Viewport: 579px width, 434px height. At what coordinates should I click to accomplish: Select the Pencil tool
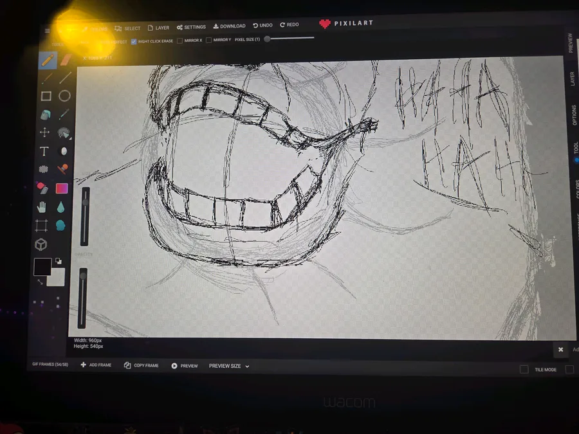(48, 60)
